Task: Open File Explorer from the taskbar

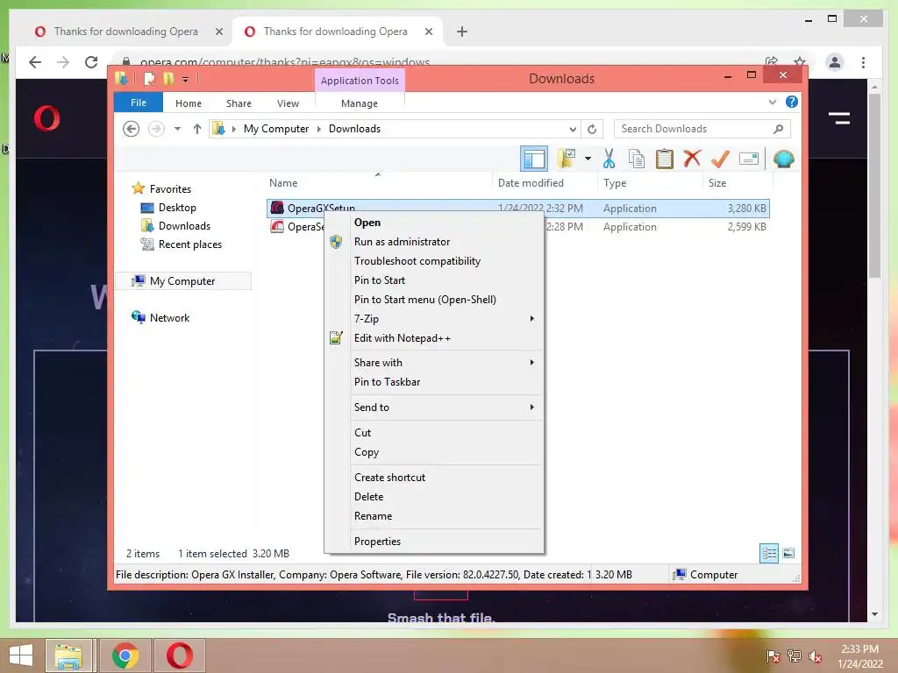Action: (68, 655)
